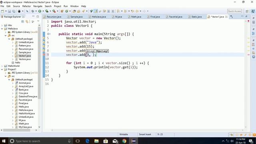Select the Java perspective icon
The width and height of the screenshot is (256, 144).
click(253, 11)
